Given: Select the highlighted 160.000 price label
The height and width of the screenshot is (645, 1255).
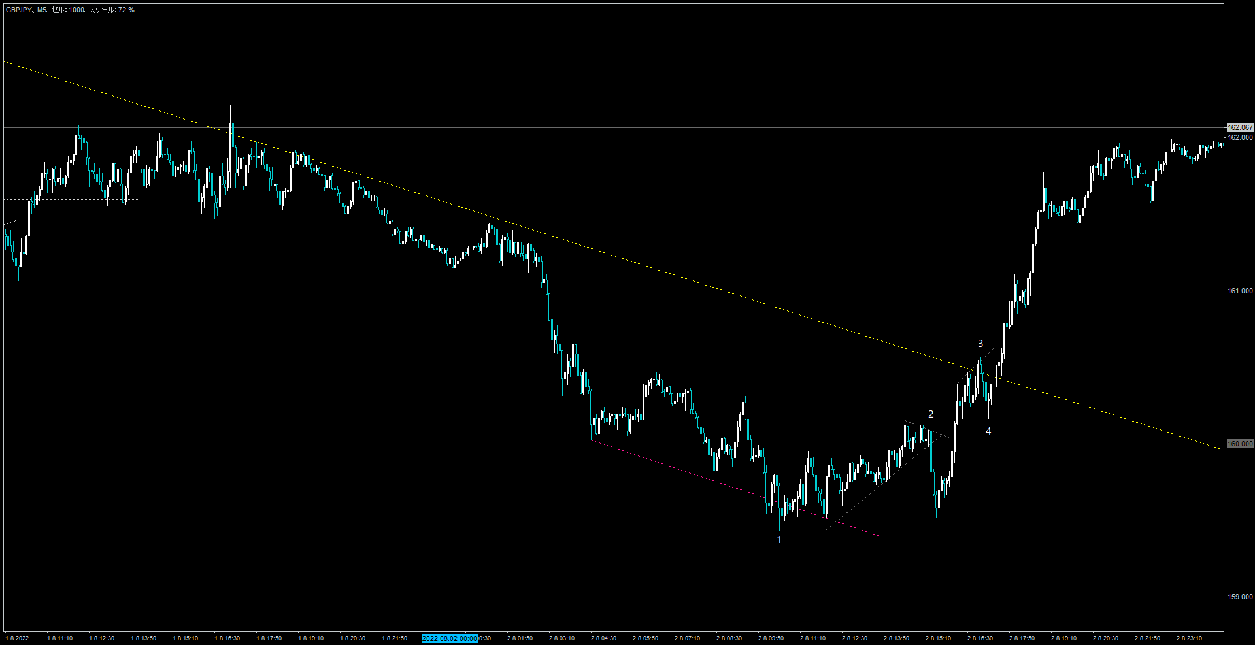Looking at the screenshot, I should pos(1240,444).
